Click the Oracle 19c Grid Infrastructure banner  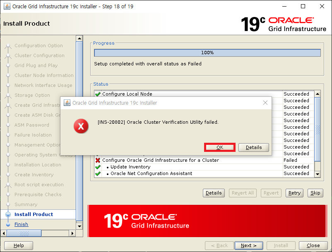click(x=207, y=221)
